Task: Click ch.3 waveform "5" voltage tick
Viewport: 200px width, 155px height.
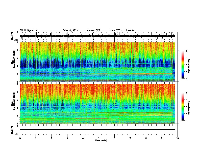Action: point(17,126)
